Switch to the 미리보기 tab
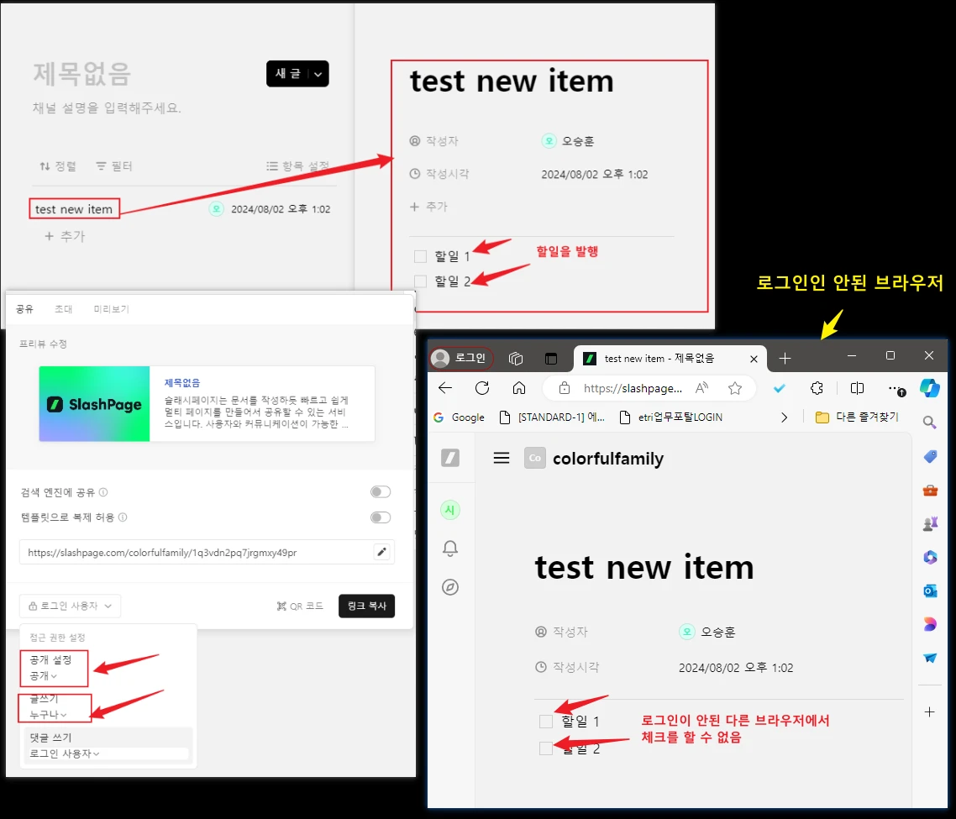Screen dimensions: 956x819 click(x=111, y=309)
